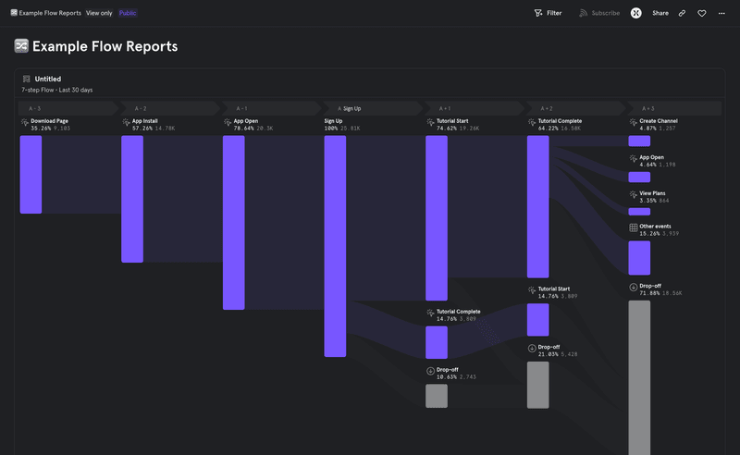This screenshot has width=740, height=455.
Task: Click the gray 71.88% Drop-off bar
Action: point(639,375)
